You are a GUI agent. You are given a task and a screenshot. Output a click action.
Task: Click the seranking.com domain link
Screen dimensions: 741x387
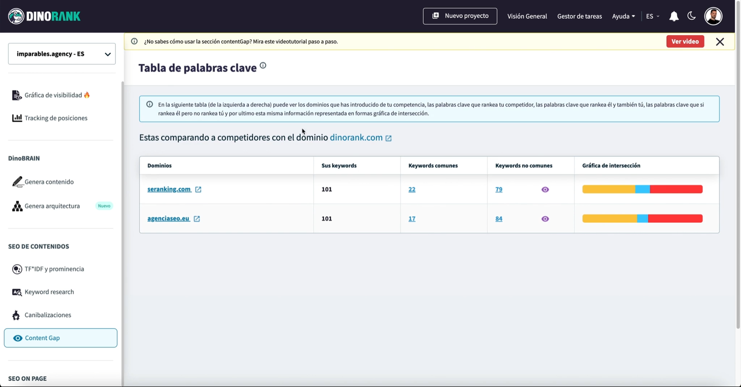pos(169,189)
